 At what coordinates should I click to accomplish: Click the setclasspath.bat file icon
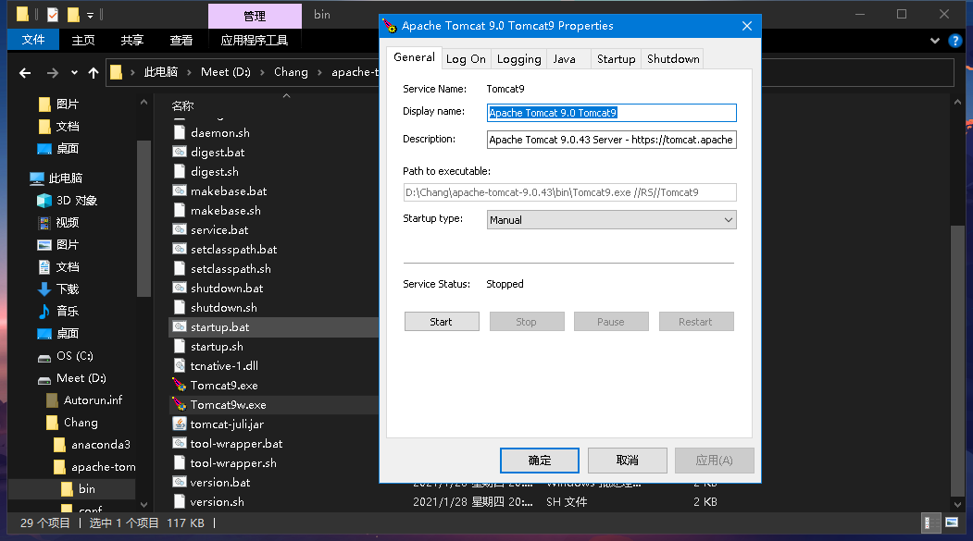click(x=180, y=249)
